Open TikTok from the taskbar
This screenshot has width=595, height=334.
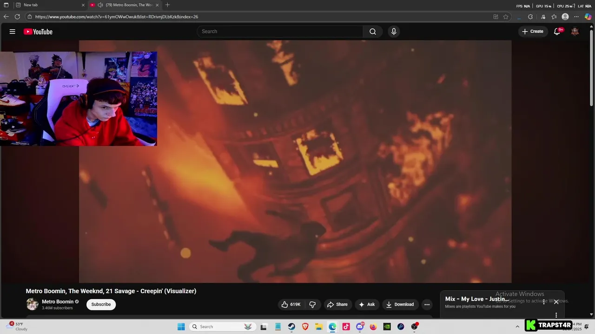click(346, 327)
